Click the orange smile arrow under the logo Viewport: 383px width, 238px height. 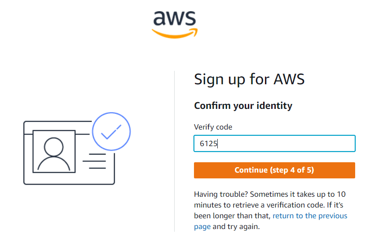tap(175, 34)
